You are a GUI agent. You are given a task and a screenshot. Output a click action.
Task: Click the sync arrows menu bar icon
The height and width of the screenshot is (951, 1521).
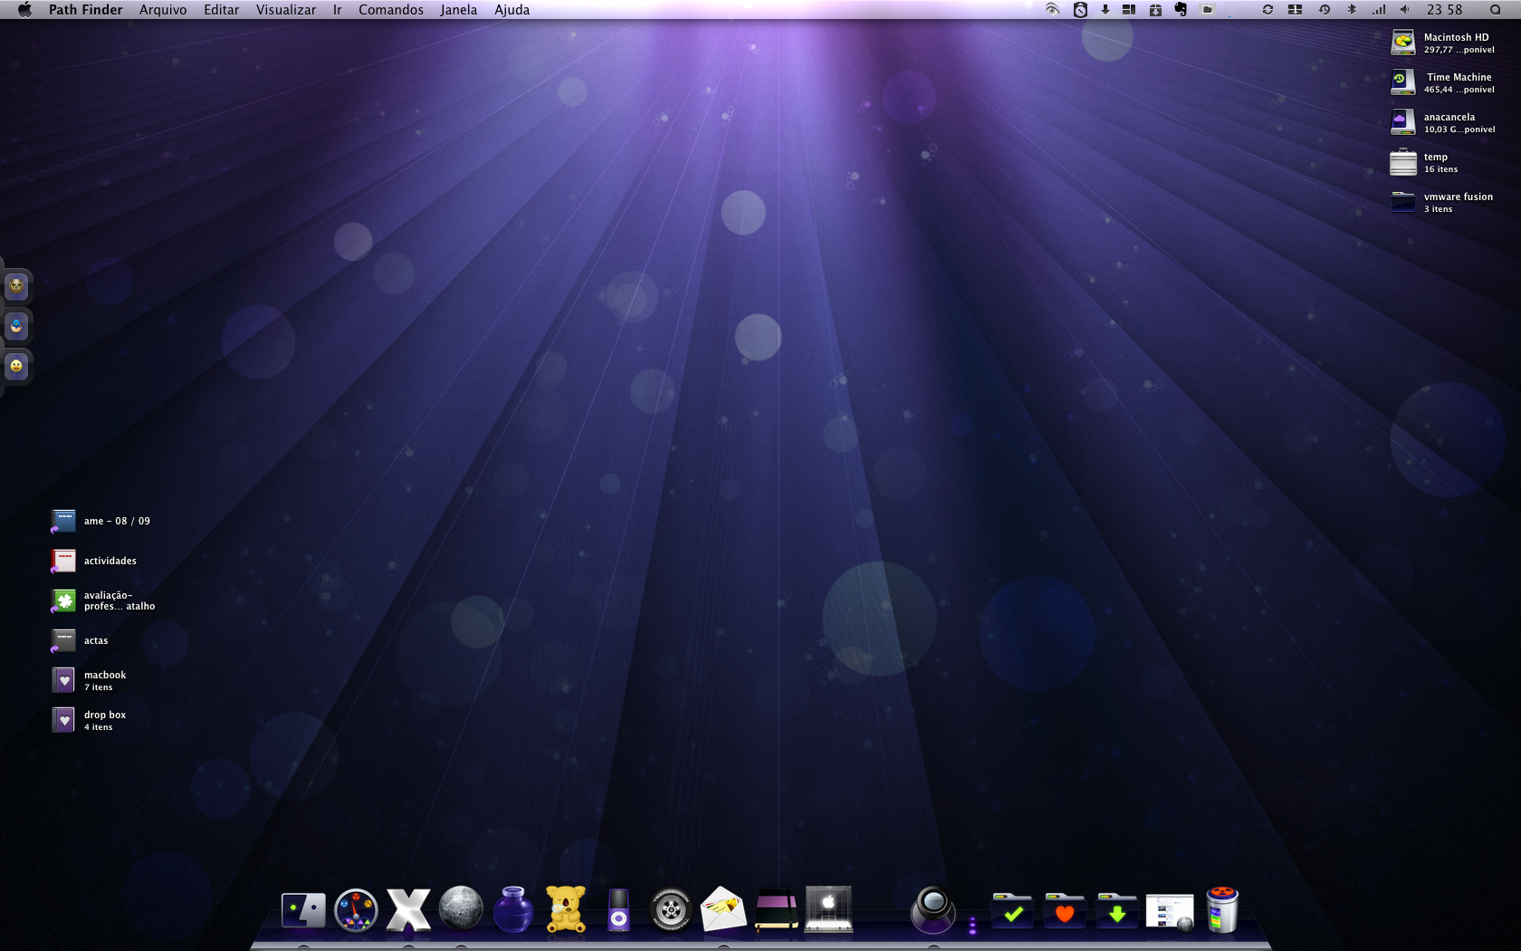(x=1267, y=10)
